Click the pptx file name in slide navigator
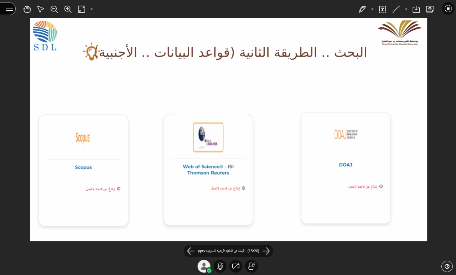Screen dimensions: 456x275 coord(221,251)
